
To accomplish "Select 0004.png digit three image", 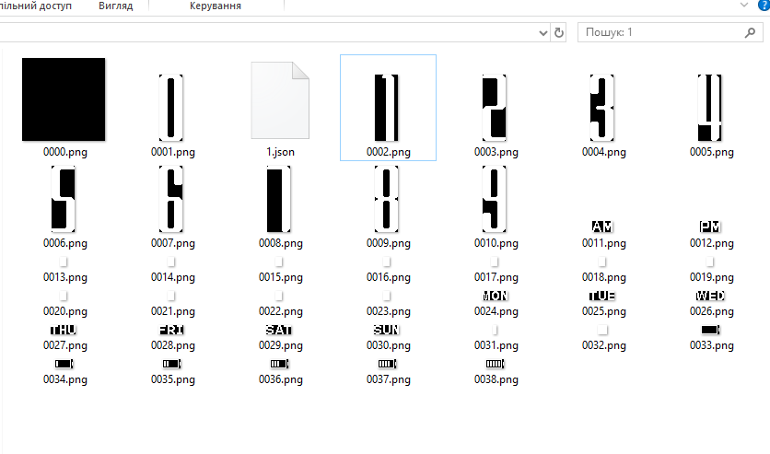I will pos(602,108).
